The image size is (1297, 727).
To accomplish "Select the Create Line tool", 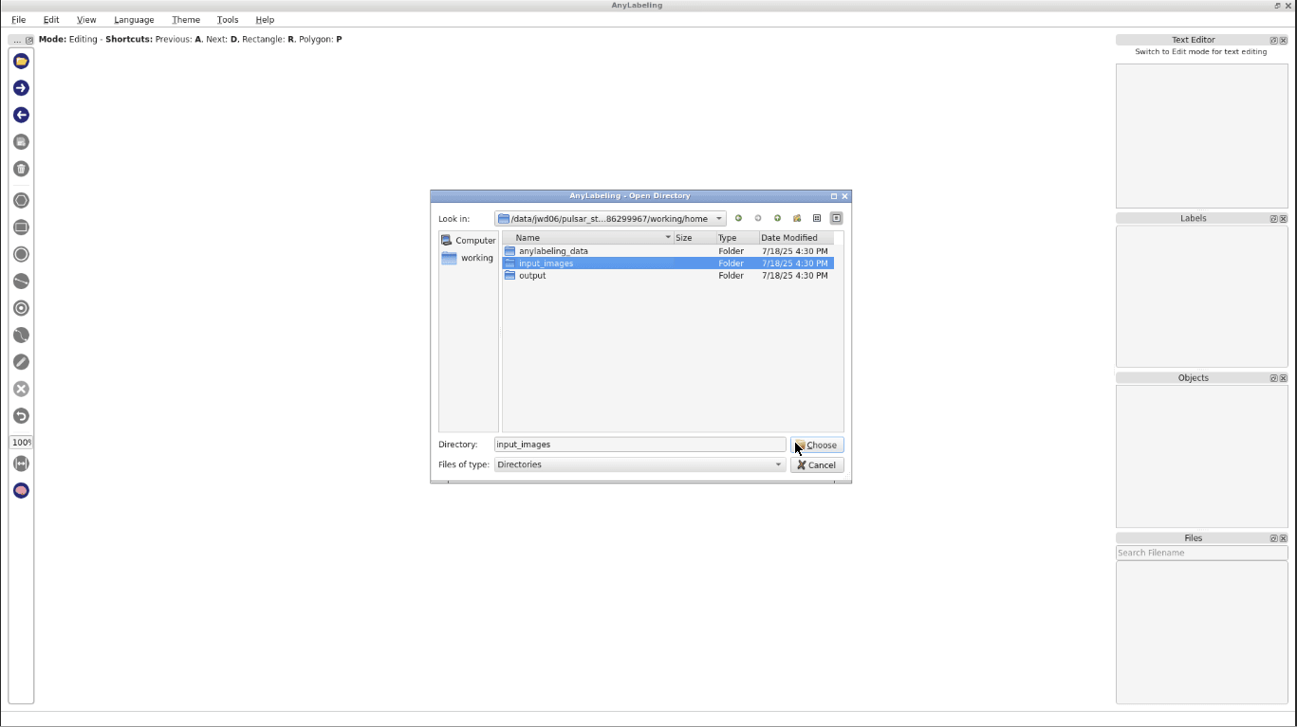I will 21,282.
